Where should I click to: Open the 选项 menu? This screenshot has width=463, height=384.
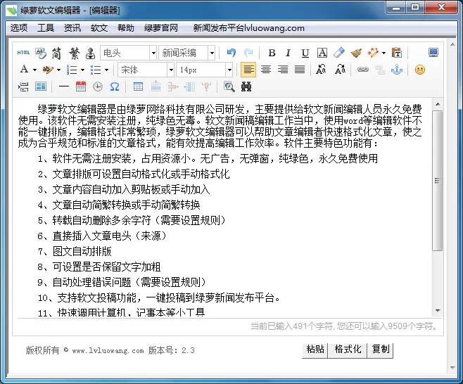19,28
